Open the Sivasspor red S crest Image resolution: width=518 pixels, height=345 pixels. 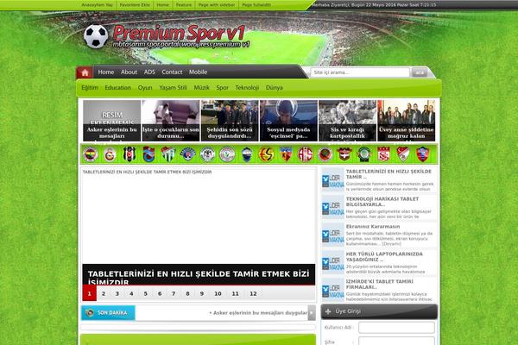tap(383, 154)
